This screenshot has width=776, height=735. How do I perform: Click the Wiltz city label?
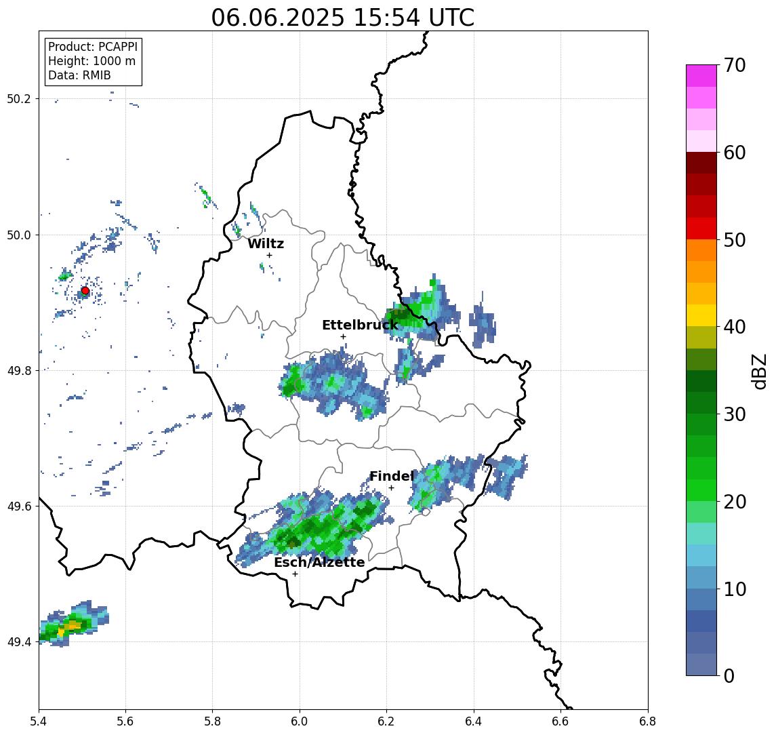(x=266, y=243)
